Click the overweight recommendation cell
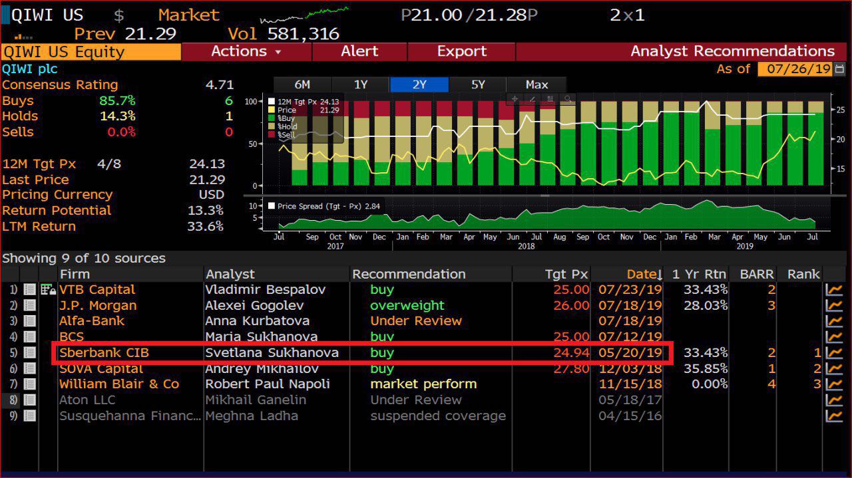Image resolution: width=852 pixels, height=478 pixels. [407, 306]
